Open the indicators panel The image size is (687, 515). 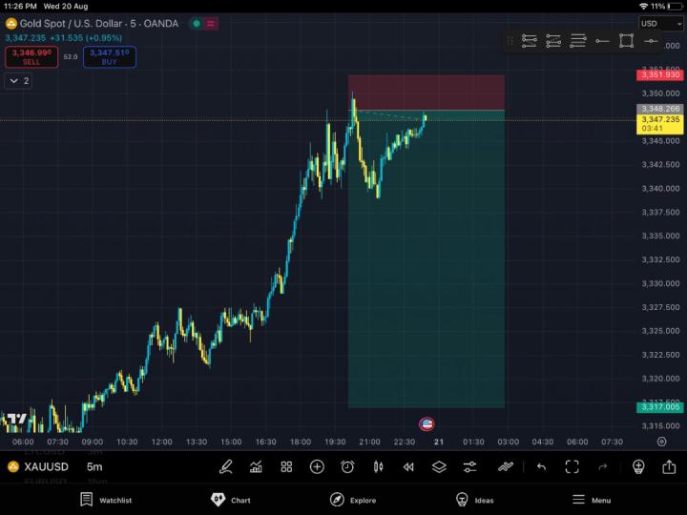256,466
